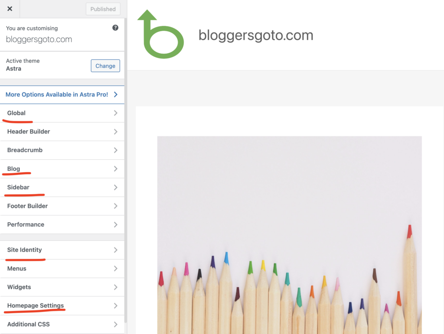Expand the Additional CSS chevron
The height and width of the screenshot is (334, 444).
[x=115, y=324]
